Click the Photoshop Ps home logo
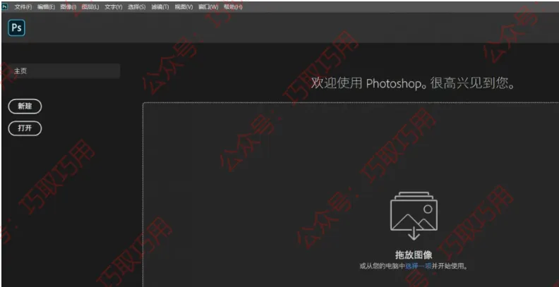 pos(17,28)
